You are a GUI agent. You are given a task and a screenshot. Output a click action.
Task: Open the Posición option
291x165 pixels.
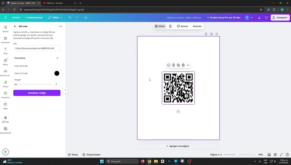pyautogui.click(x=197, y=26)
